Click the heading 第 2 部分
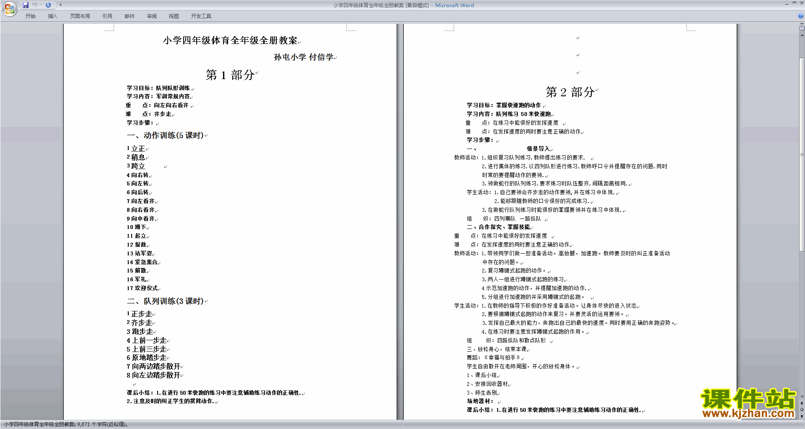 pyautogui.click(x=570, y=92)
